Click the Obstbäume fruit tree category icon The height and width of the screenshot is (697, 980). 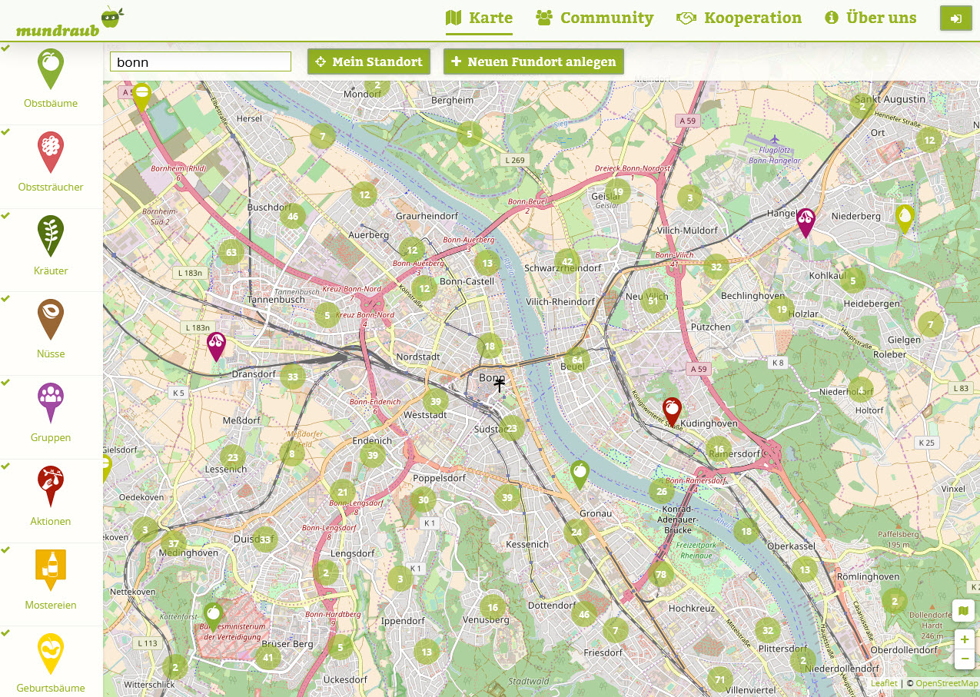coord(51,68)
